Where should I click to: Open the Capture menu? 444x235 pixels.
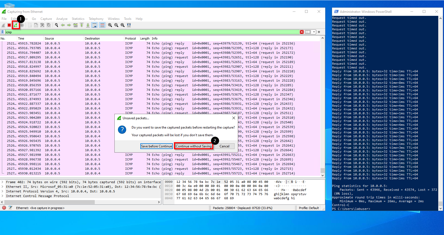[x=46, y=19]
